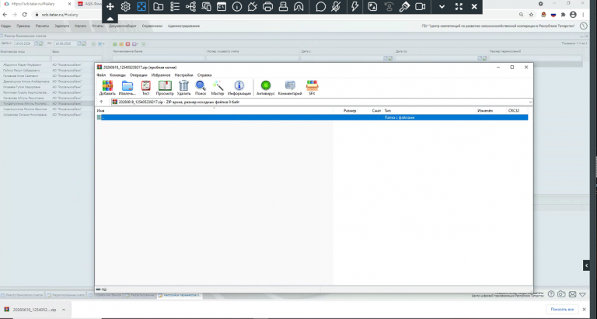Click the paintbrush icon in remote toolbar
The height and width of the screenshot is (319, 597).
click(404, 7)
